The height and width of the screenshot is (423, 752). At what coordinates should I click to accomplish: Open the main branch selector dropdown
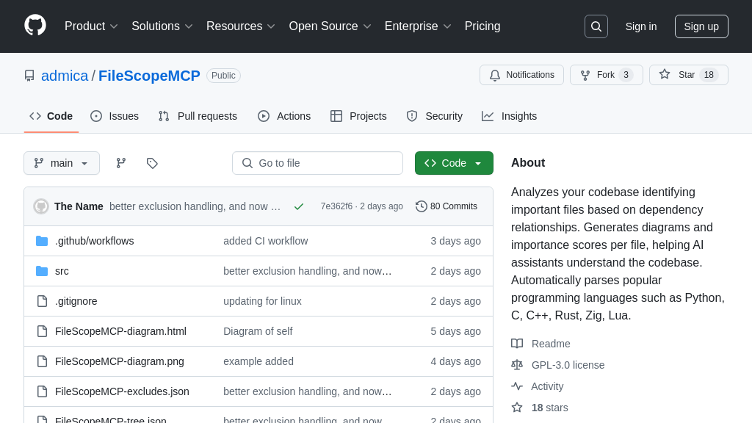pyautogui.click(x=62, y=163)
